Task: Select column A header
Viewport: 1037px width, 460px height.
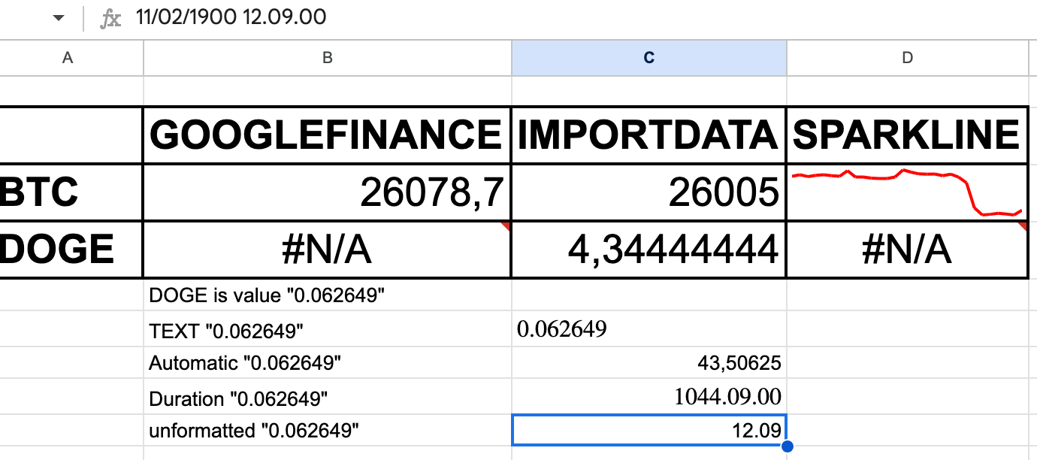Action: [68, 57]
